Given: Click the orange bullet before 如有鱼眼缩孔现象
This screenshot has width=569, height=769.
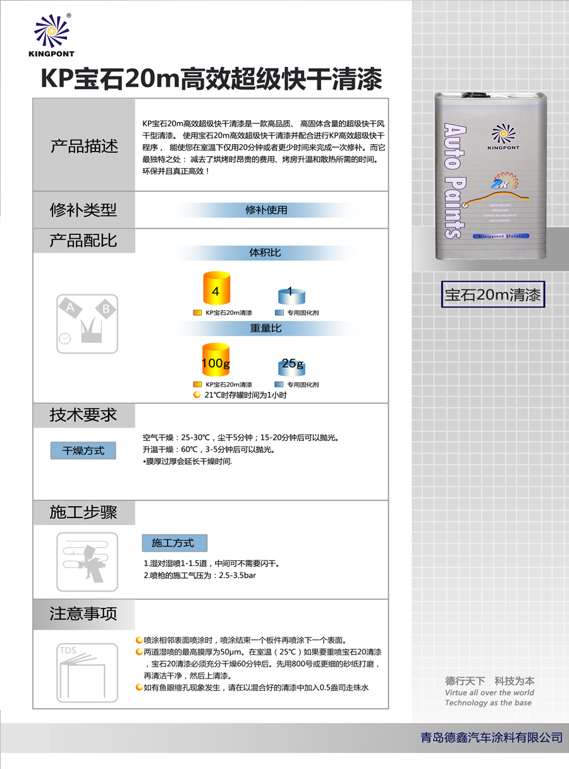Looking at the screenshot, I should (139, 687).
